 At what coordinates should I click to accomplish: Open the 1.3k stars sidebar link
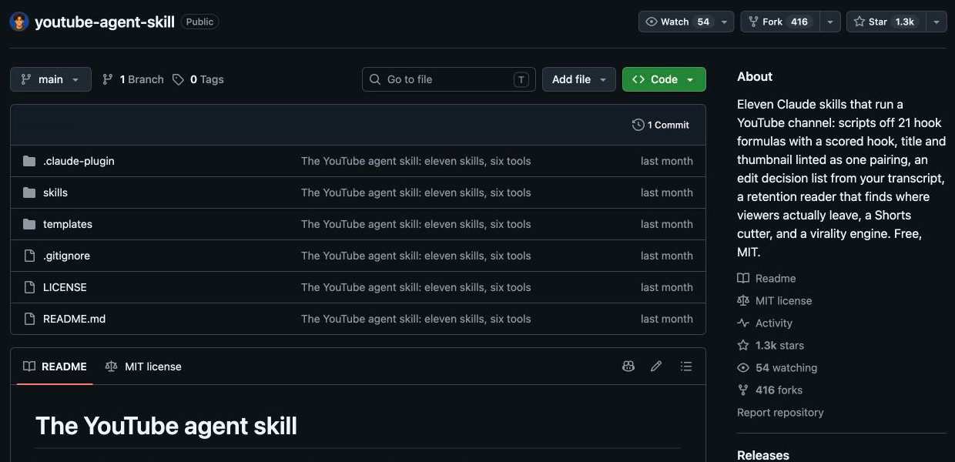click(770, 346)
